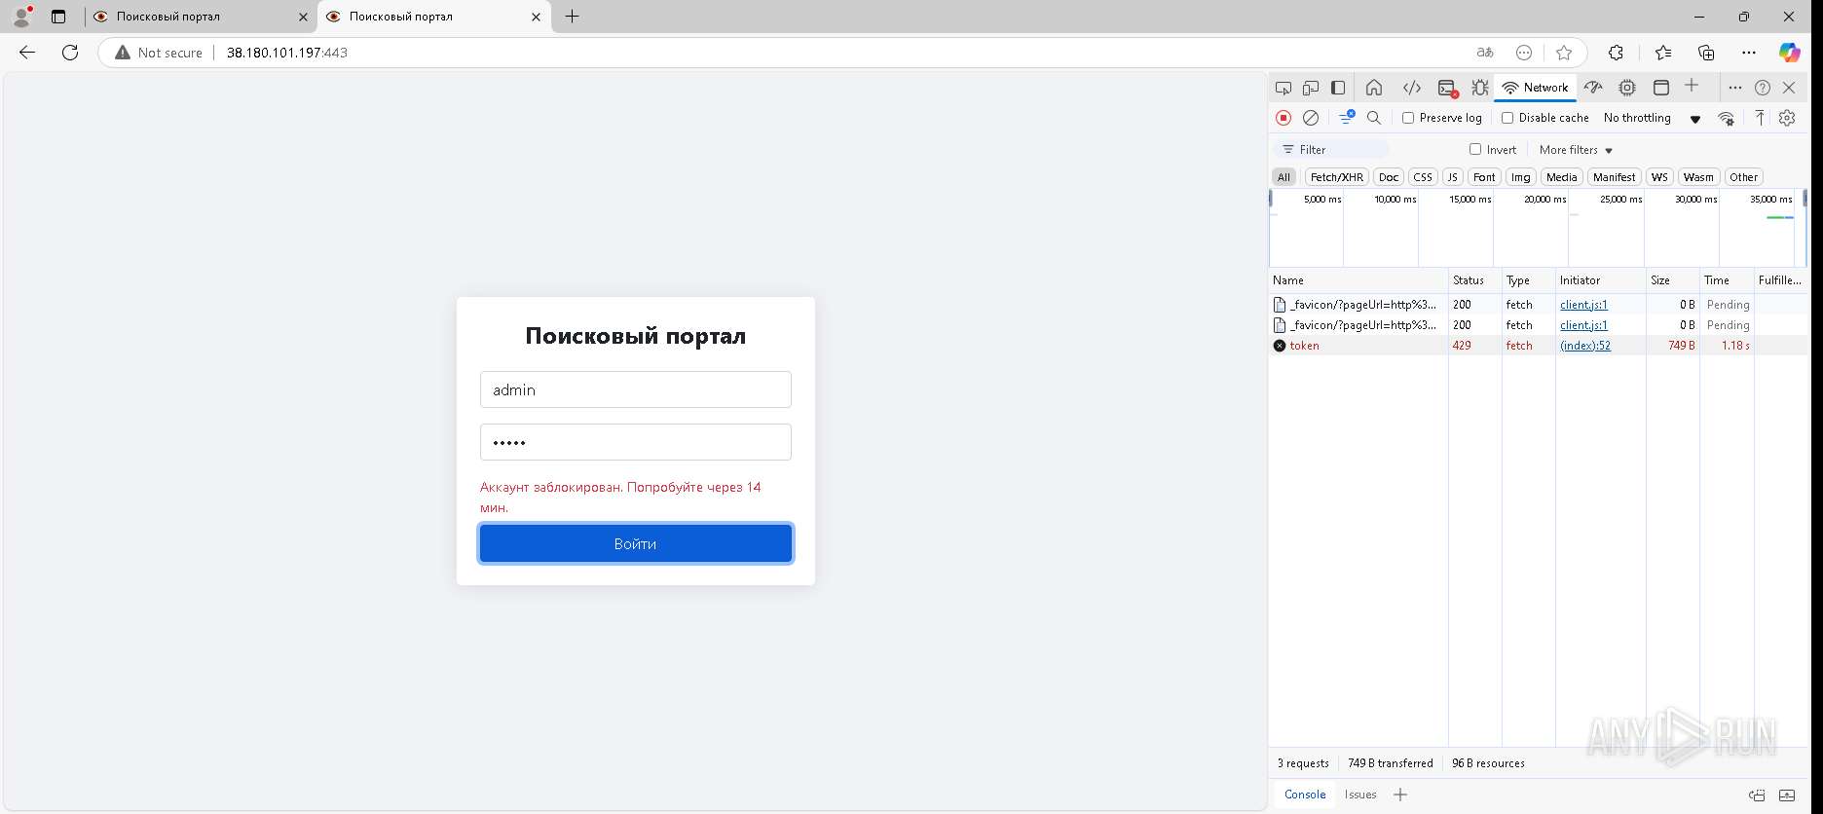Open the Console panel with error badge

(1447, 88)
